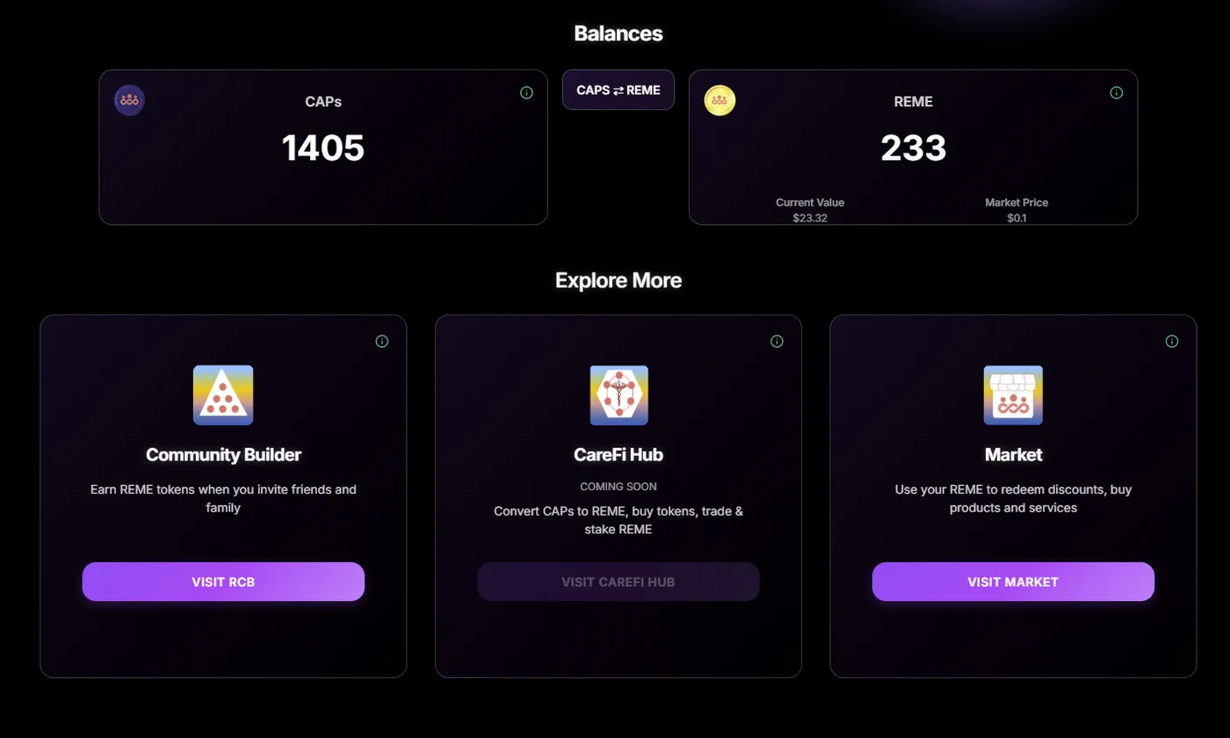Toggle the CAPS ⇄ REME conversion switch

[618, 90]
